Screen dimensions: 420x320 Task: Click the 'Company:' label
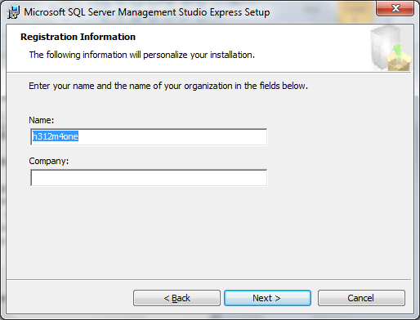[49, 161]
